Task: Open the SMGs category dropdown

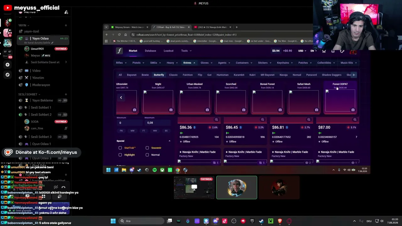Action: point(155,63)
